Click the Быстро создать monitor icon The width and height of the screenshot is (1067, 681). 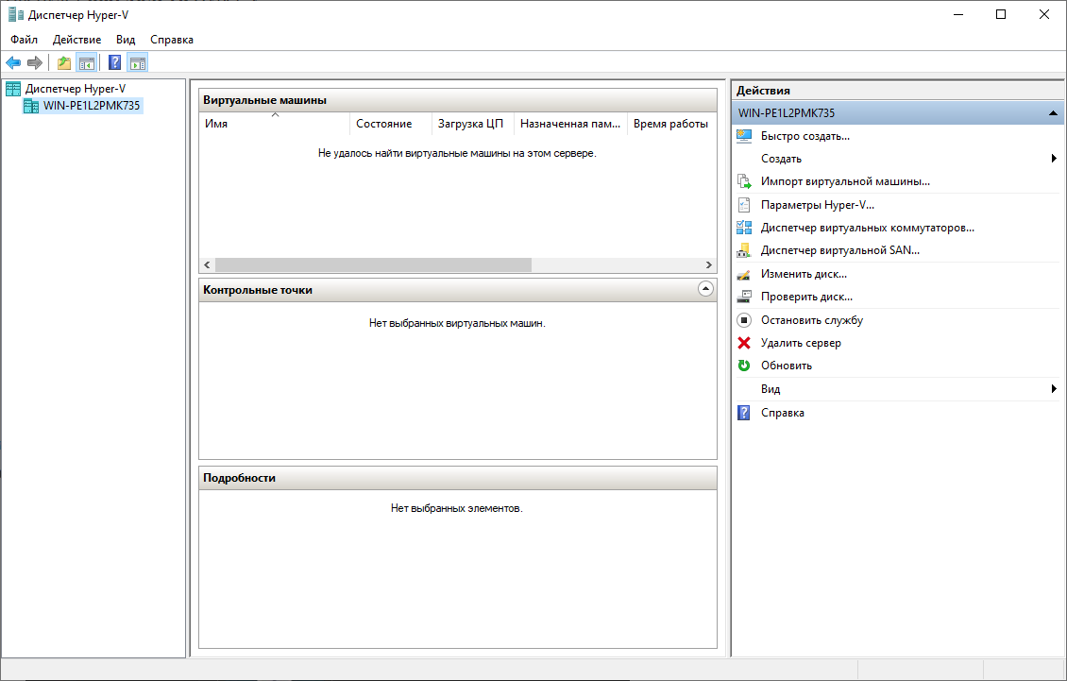pos(744,136)
